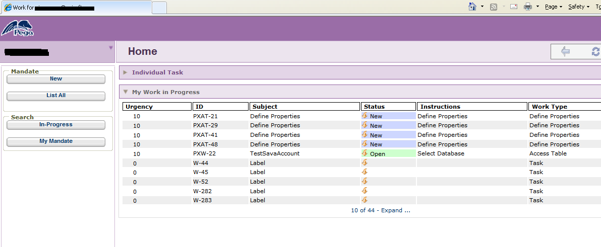
Task: Click the back arrow in Home header
Action: pos(565,51)
